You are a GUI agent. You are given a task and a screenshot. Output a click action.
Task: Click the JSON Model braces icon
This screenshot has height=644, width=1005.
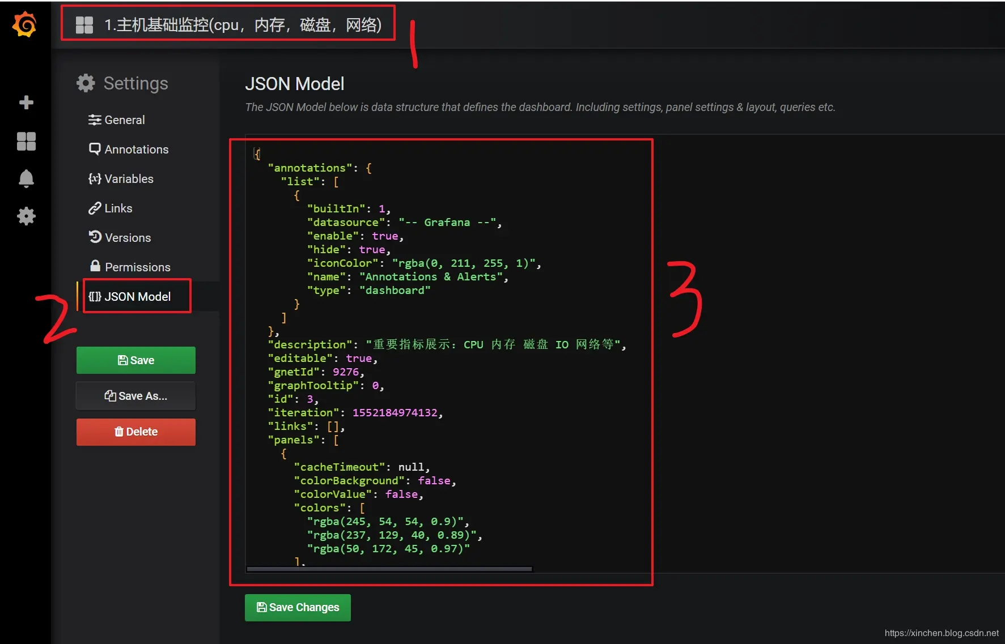[95, 296]
